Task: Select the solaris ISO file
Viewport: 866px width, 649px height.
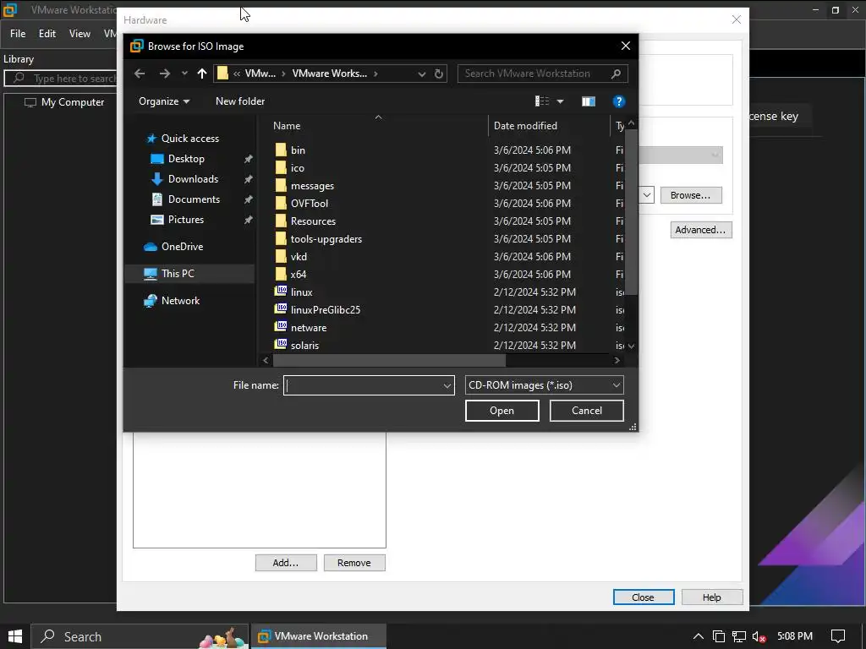Action: coord(304,346)
